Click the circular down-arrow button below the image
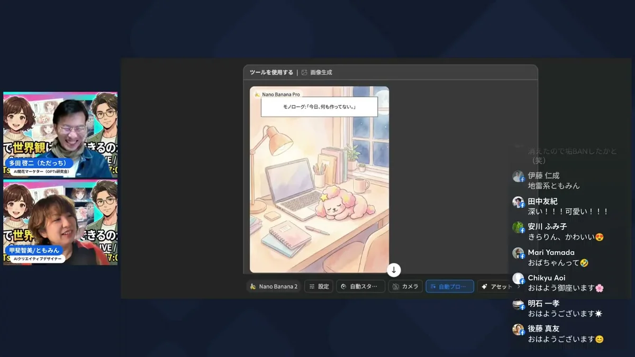The height and width of the screenshot is (357, 635). (x=393, y=270)
